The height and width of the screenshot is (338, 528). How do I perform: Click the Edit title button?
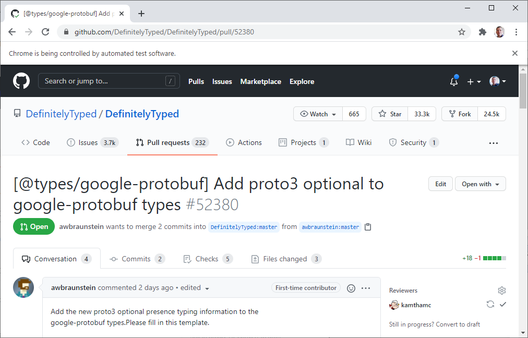pyautogui.click(x=440, y=184)
